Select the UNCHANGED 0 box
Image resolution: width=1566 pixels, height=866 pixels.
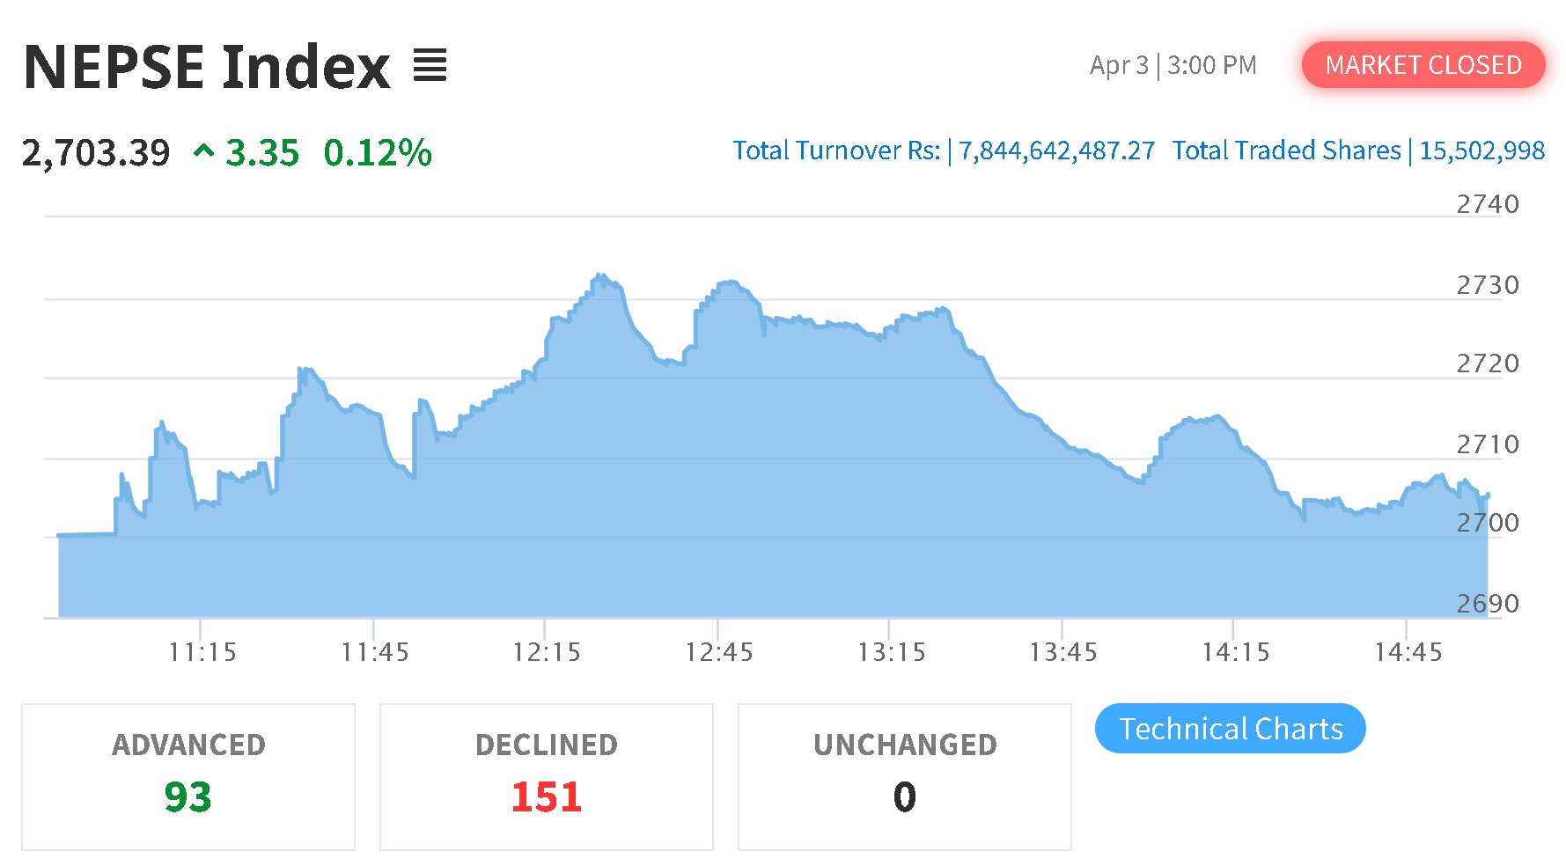point(905,777)
